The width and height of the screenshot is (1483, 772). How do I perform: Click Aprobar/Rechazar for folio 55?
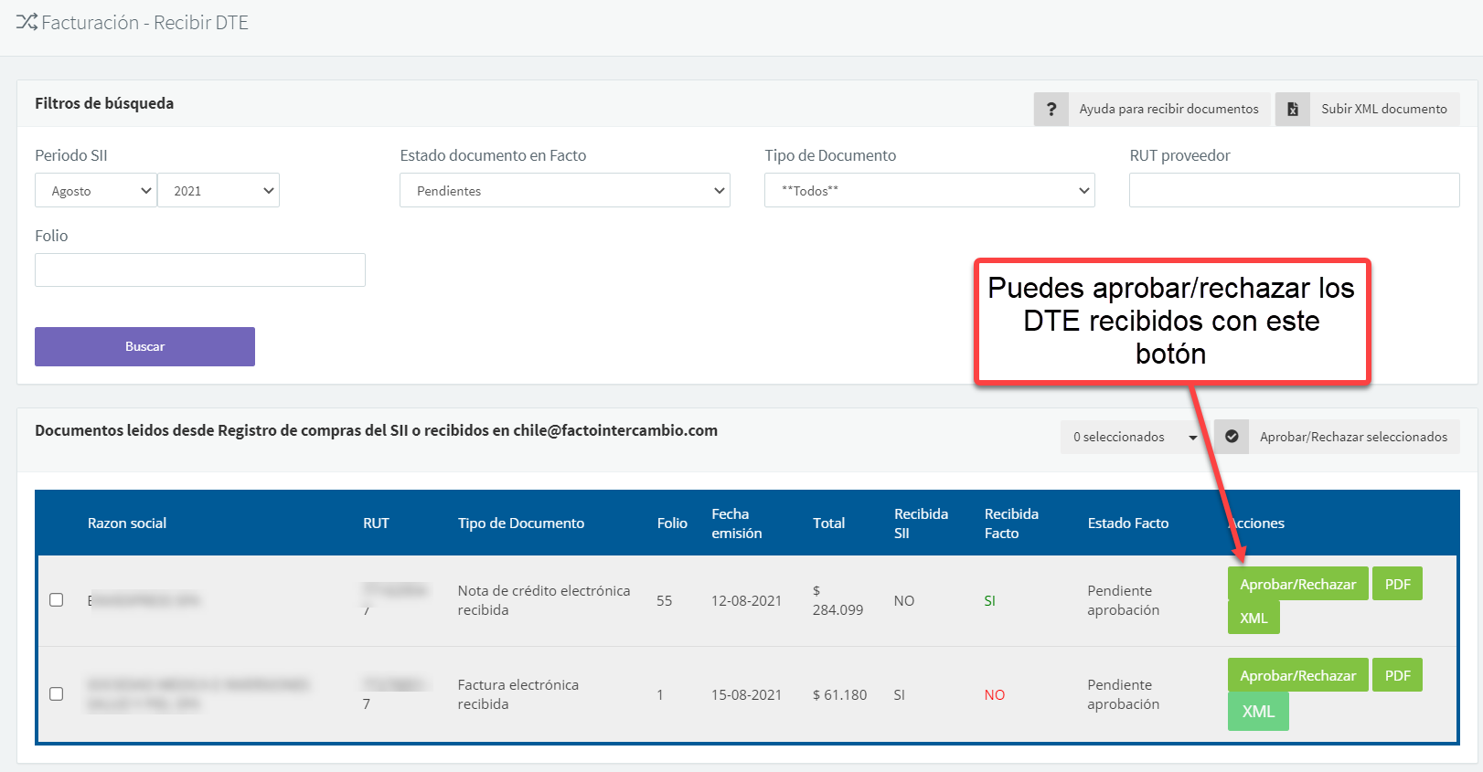tap(1296, 585)
